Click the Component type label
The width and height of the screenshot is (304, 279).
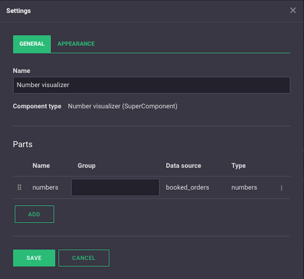click(37, 106)
